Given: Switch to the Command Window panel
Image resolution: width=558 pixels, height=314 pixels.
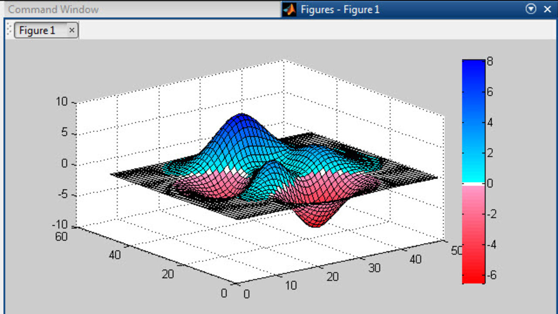Looking at the screenshot, I should point(53,9).
